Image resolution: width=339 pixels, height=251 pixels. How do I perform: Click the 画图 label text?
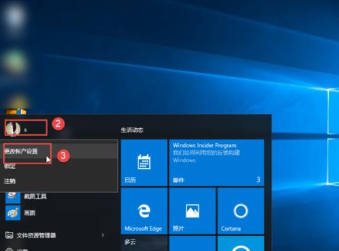(30, 213)
